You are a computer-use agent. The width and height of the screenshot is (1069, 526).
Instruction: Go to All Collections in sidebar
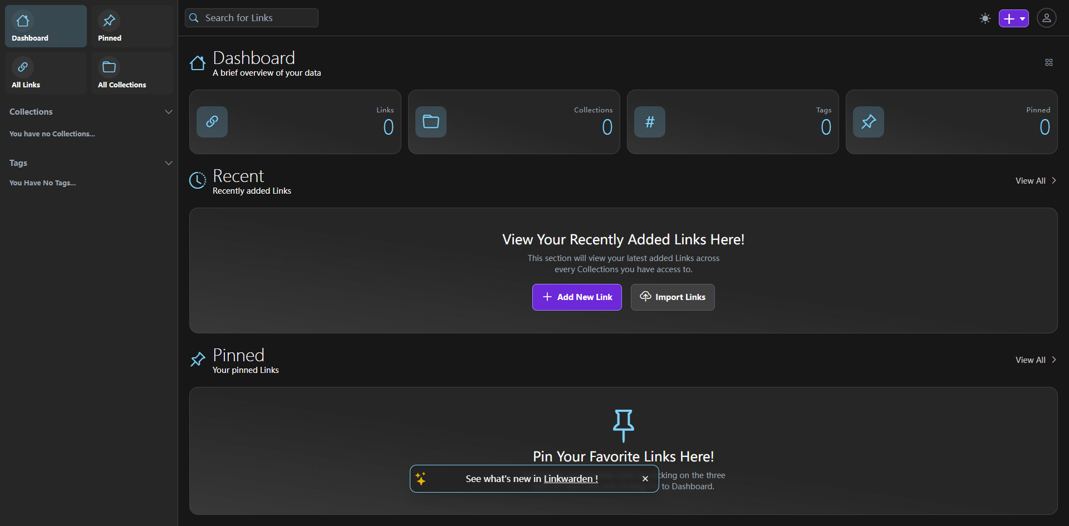coord(133,73)
